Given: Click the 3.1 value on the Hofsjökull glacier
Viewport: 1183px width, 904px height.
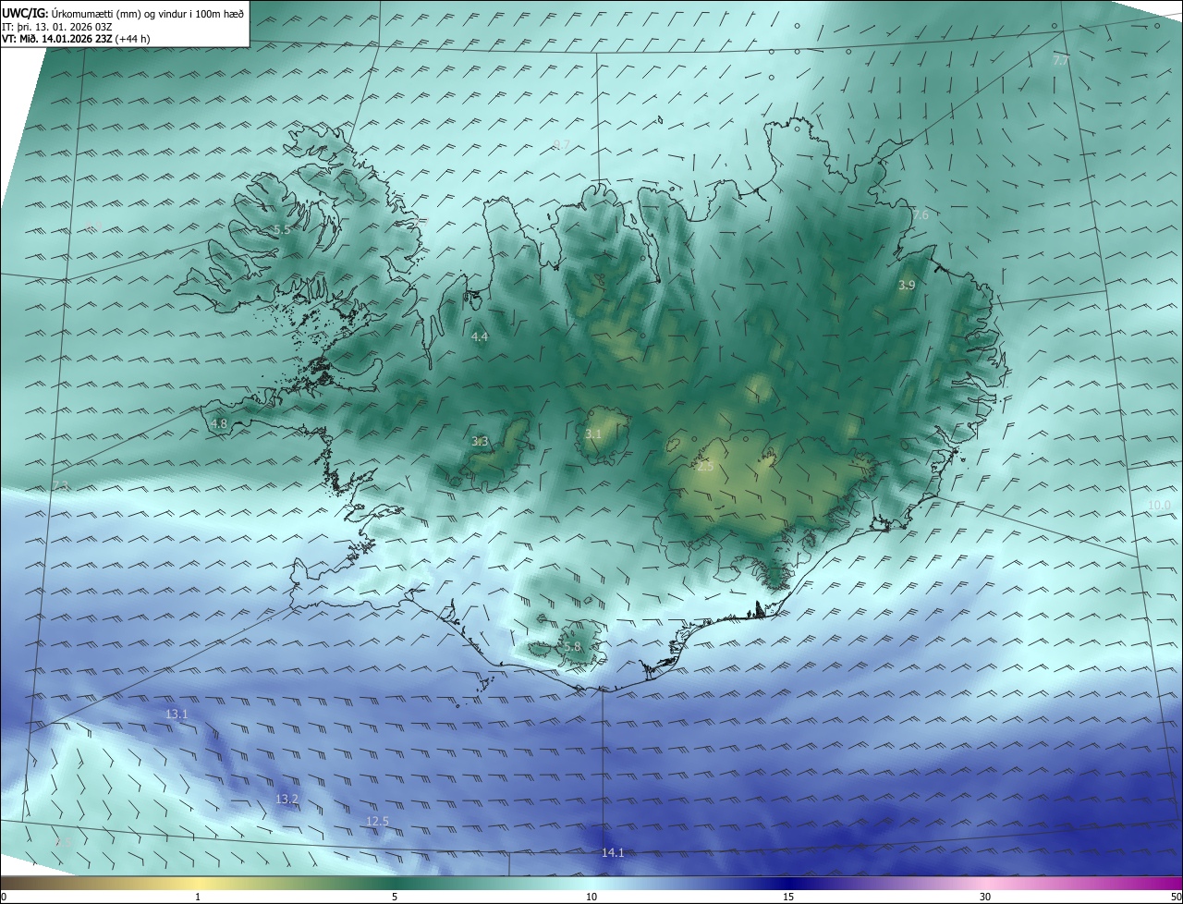Looking at the screenshot, I should (593, 434).
